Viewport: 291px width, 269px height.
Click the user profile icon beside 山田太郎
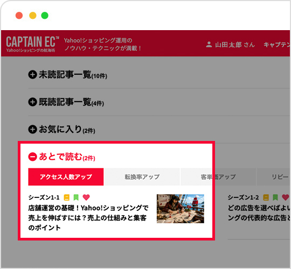tap(209, 45)
